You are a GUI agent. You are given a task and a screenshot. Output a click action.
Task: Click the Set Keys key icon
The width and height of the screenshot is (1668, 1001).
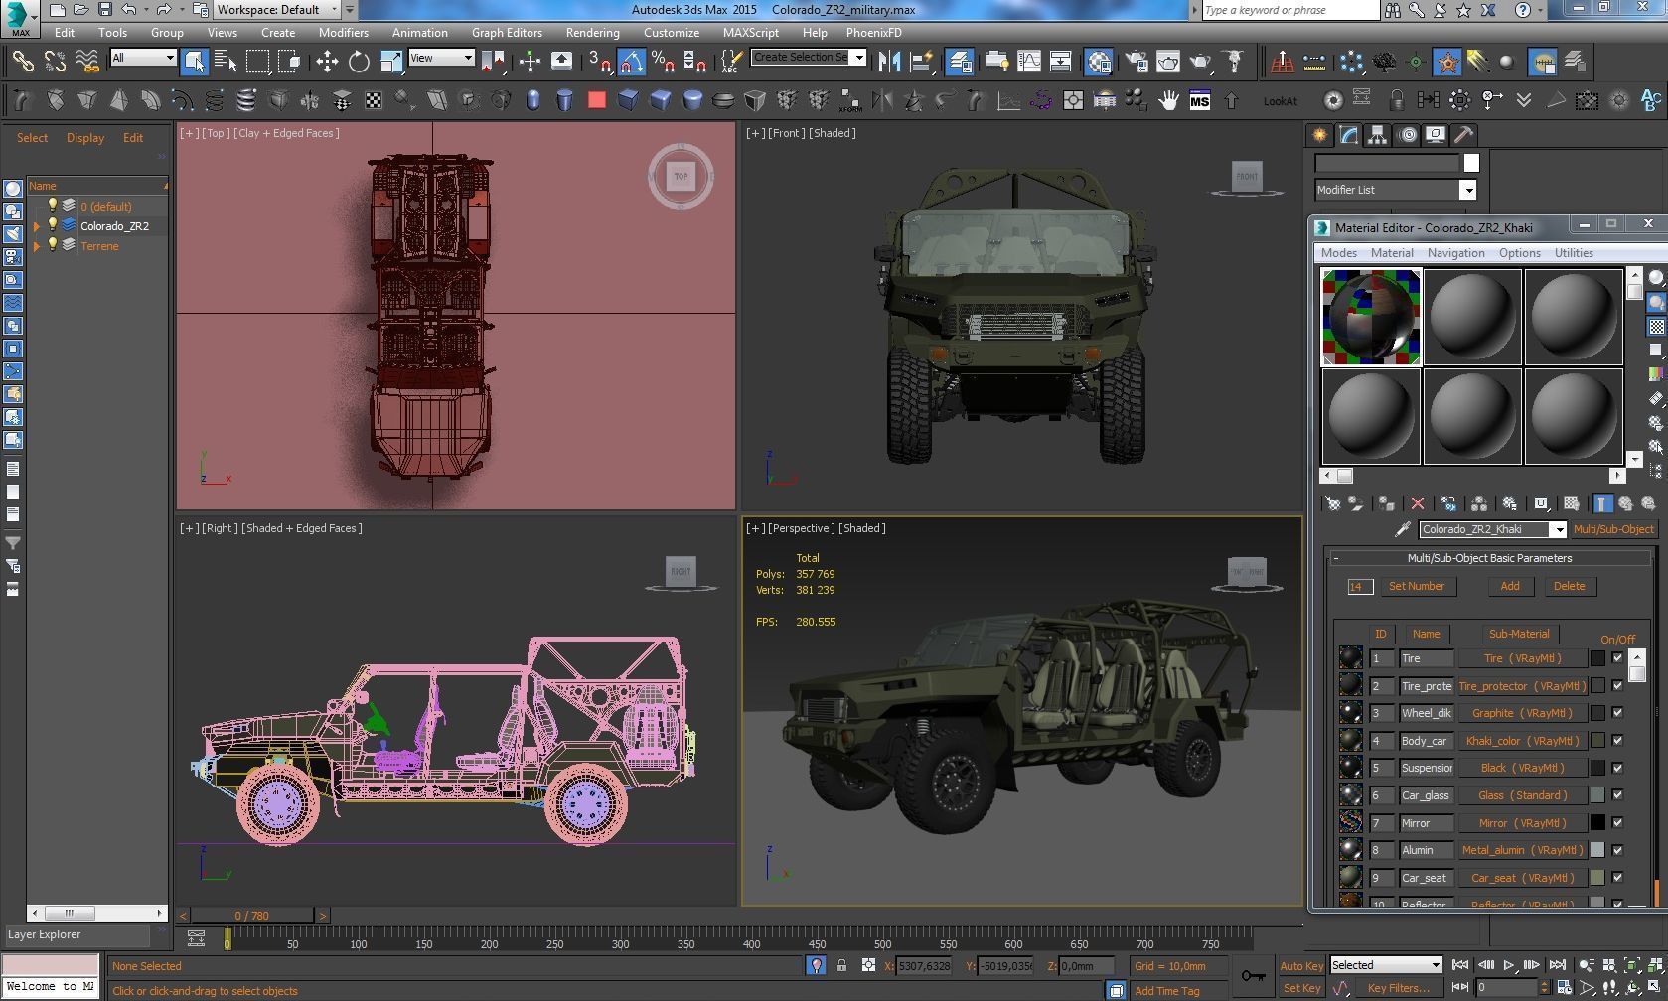[1253, 976]
